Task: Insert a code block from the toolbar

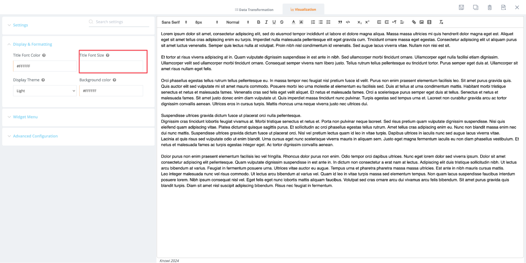Action: 348,22
